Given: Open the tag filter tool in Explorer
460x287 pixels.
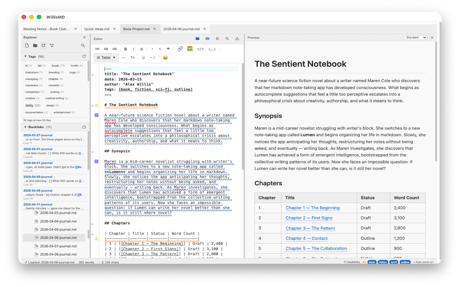Looking at the screenshot, I should [51, 46].
